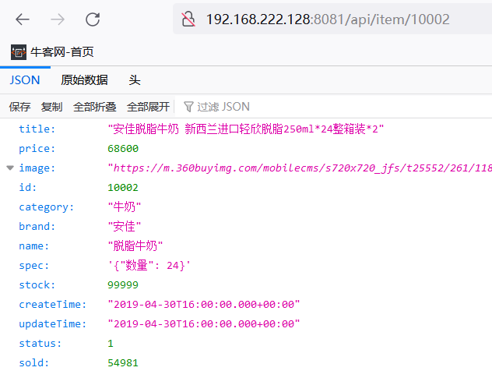
Task: Select the price value 68600
Action: pos(123,149)
